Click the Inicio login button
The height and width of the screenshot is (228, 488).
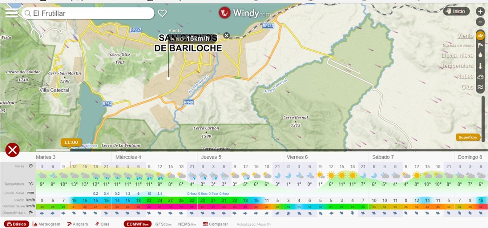(456, 11)
